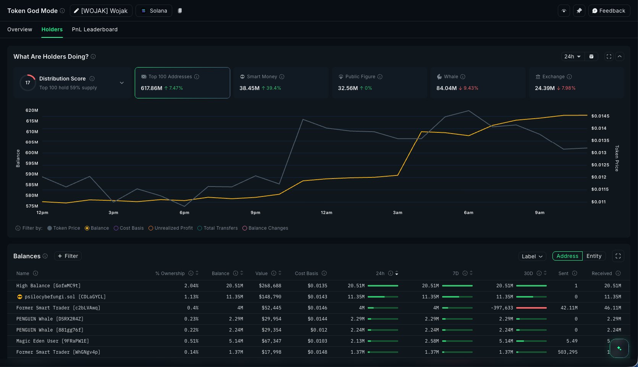Select the Smart Money holder card

click(x=281, y=83)
